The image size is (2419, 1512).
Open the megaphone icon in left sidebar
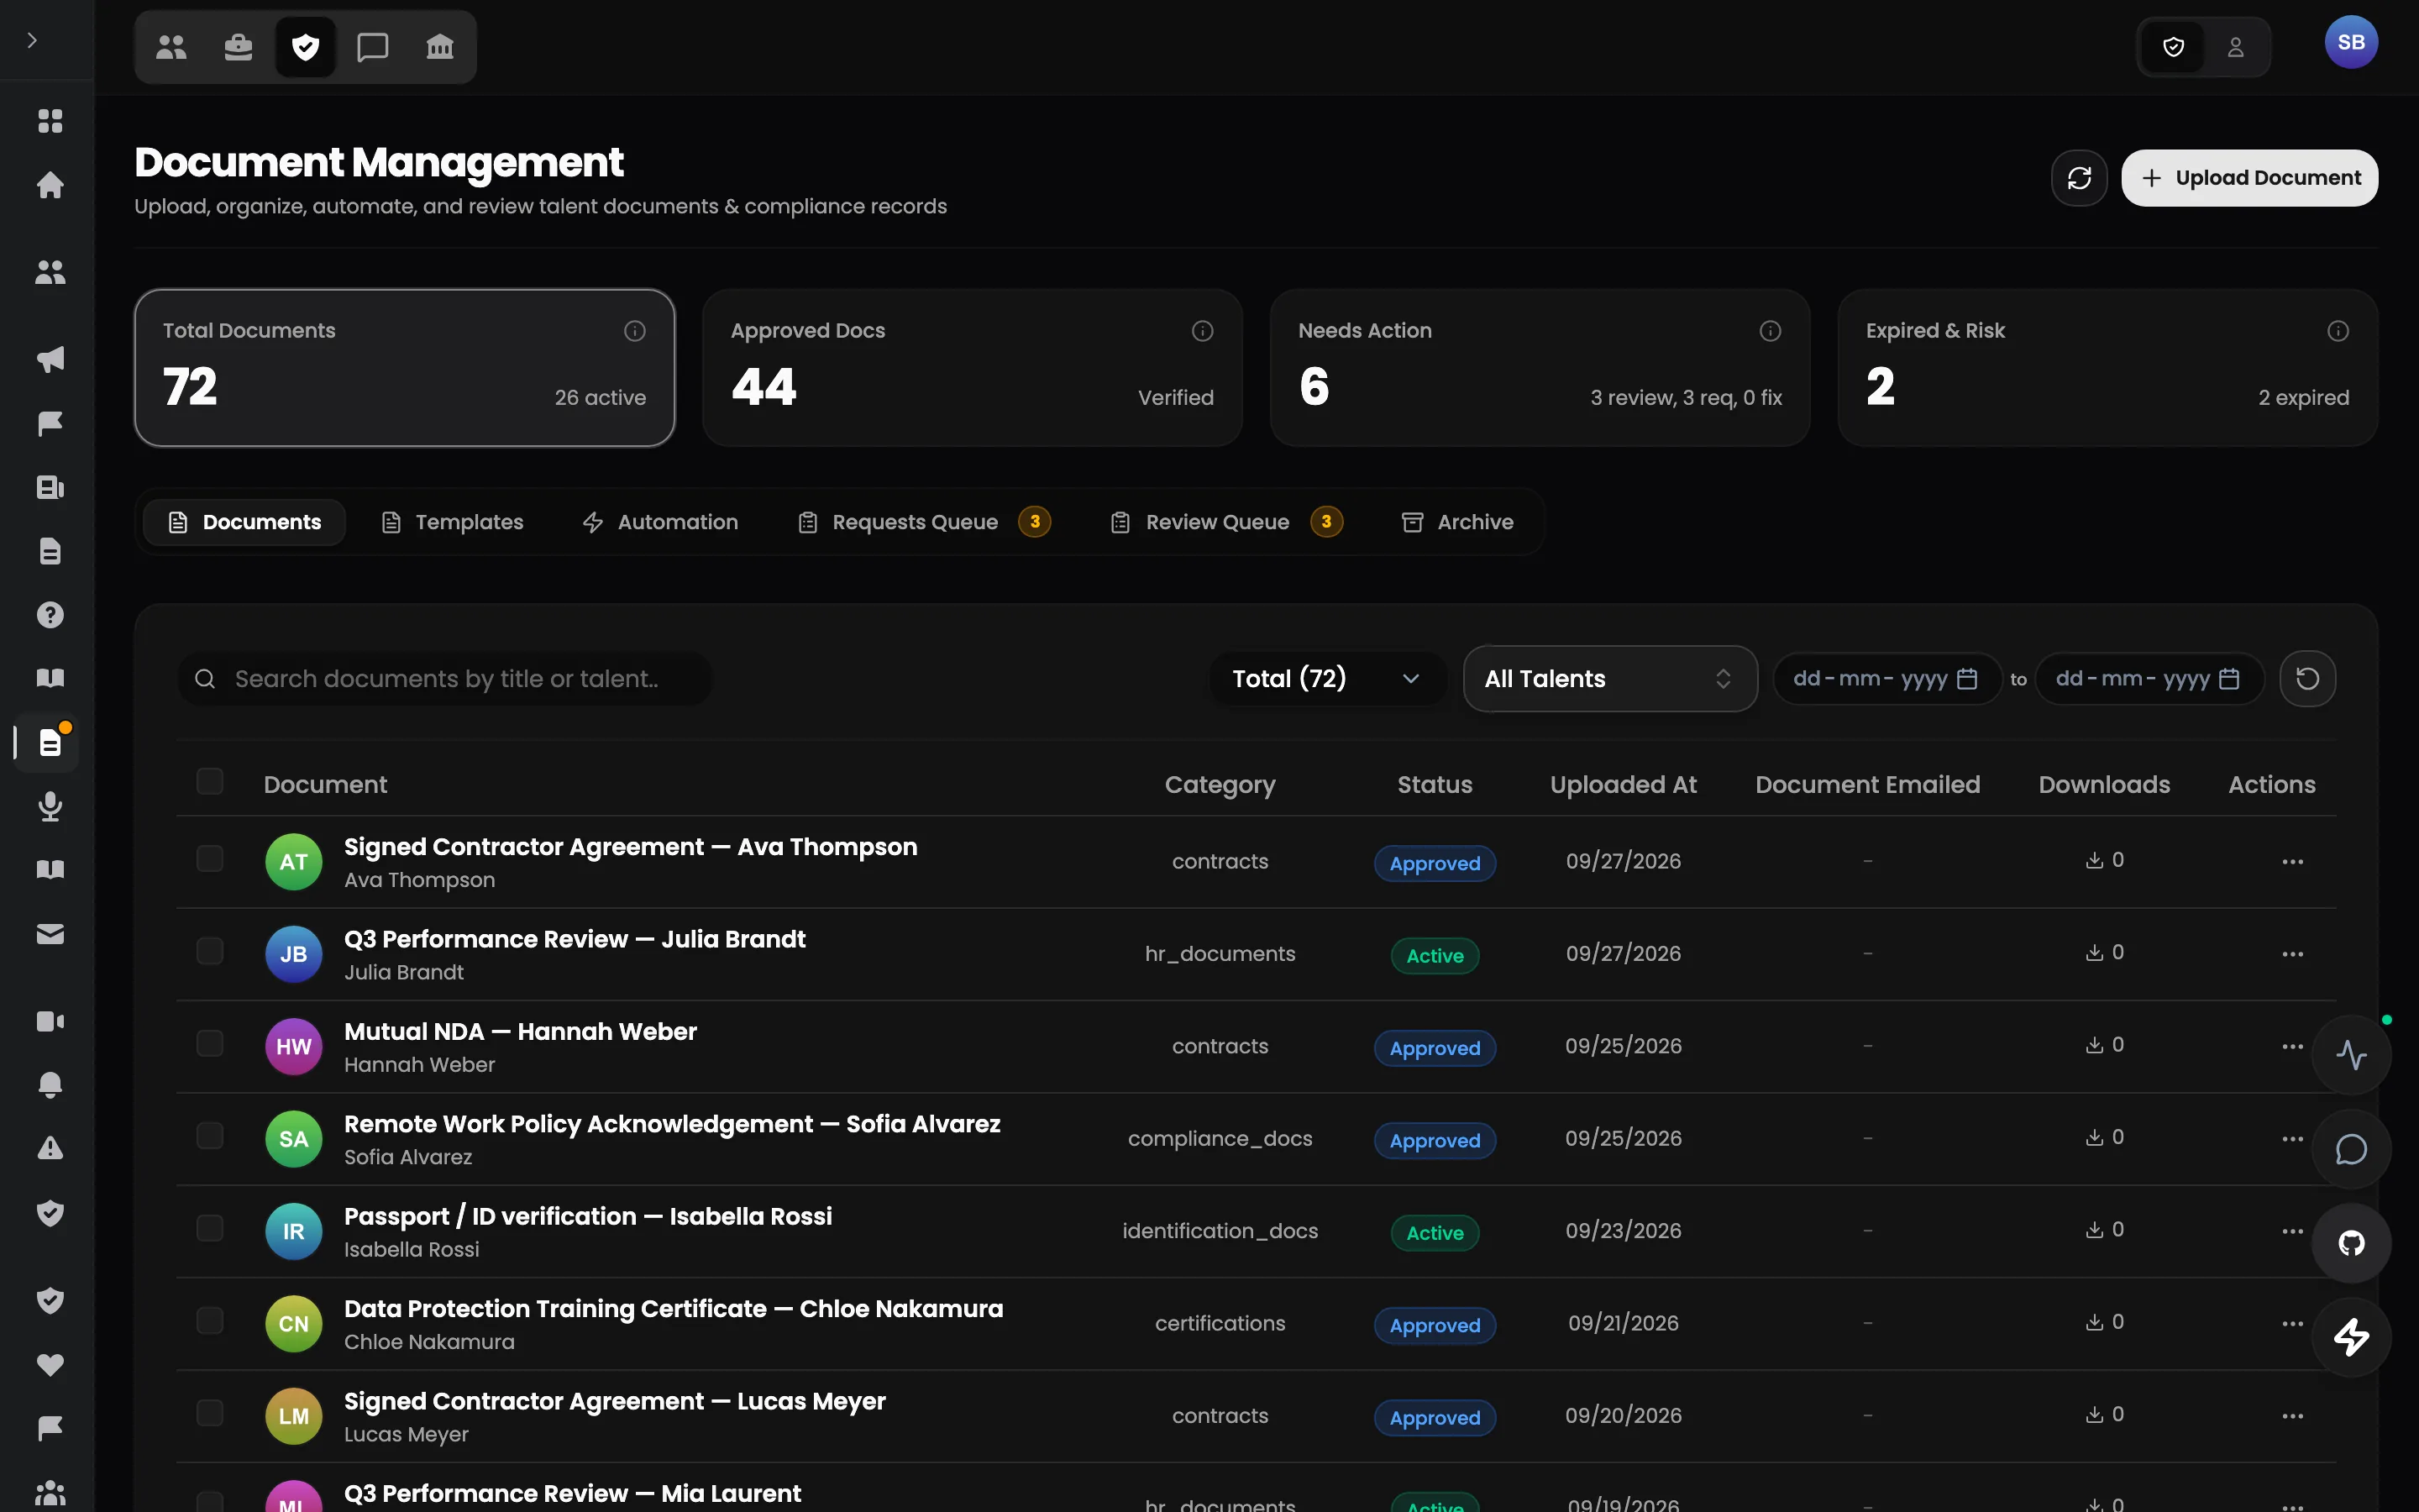pos(50,359)
